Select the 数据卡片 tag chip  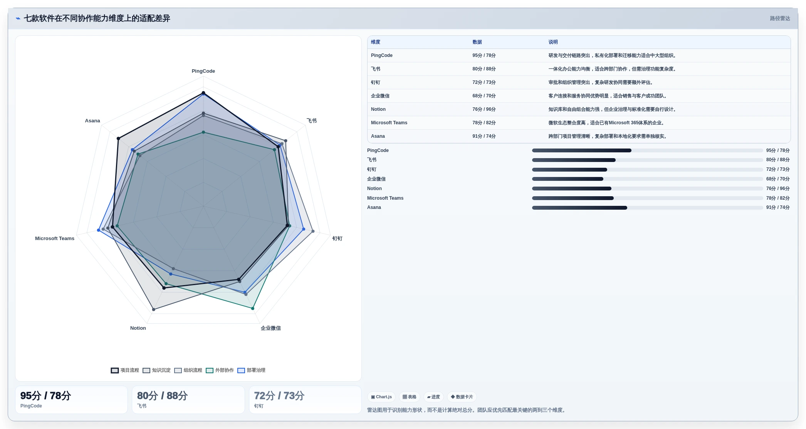click(x=462, y=397)
